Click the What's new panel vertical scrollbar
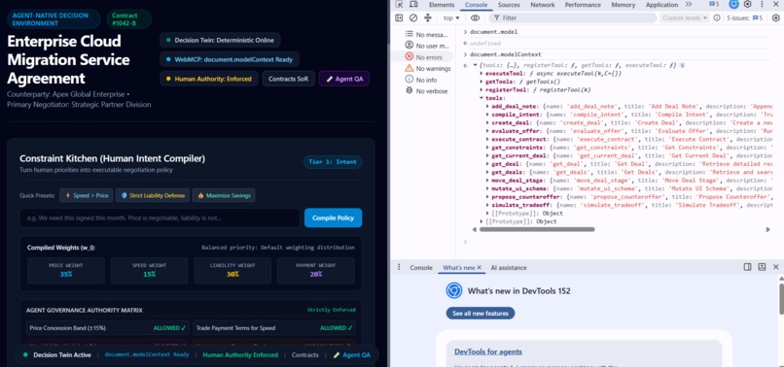 point(780,298)
